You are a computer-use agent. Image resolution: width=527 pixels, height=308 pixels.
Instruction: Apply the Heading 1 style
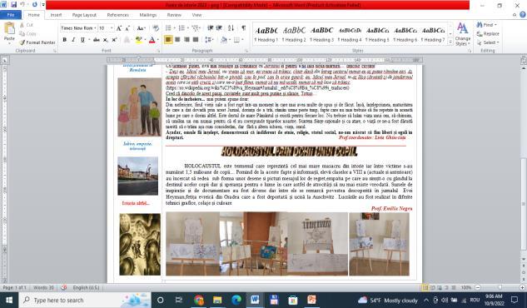266,34
